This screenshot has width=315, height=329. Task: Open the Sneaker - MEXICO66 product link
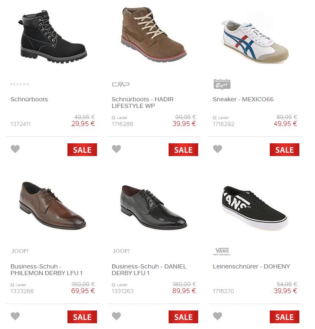[x=243, y=99]
